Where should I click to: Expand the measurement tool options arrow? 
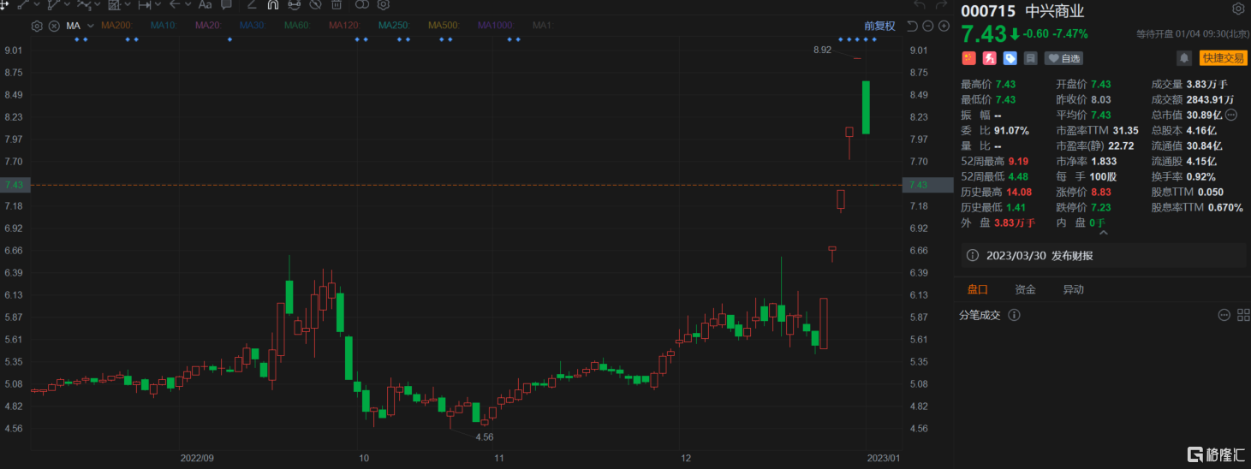pos(128,4)
